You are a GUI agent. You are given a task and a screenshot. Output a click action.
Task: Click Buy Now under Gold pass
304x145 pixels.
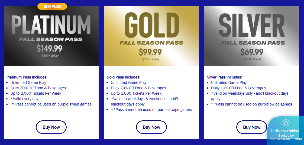151,127
